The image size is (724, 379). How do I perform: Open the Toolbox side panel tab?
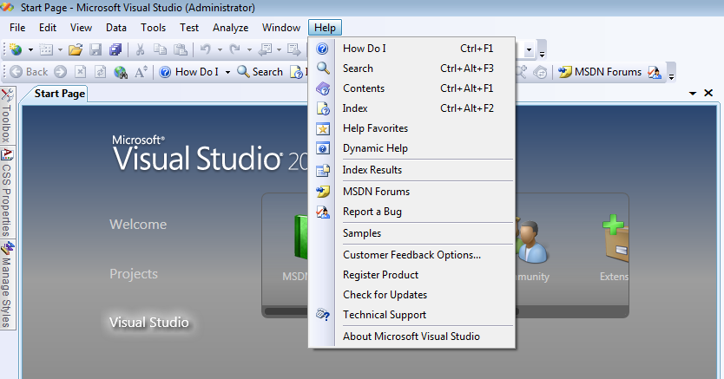tap(7, 115)
